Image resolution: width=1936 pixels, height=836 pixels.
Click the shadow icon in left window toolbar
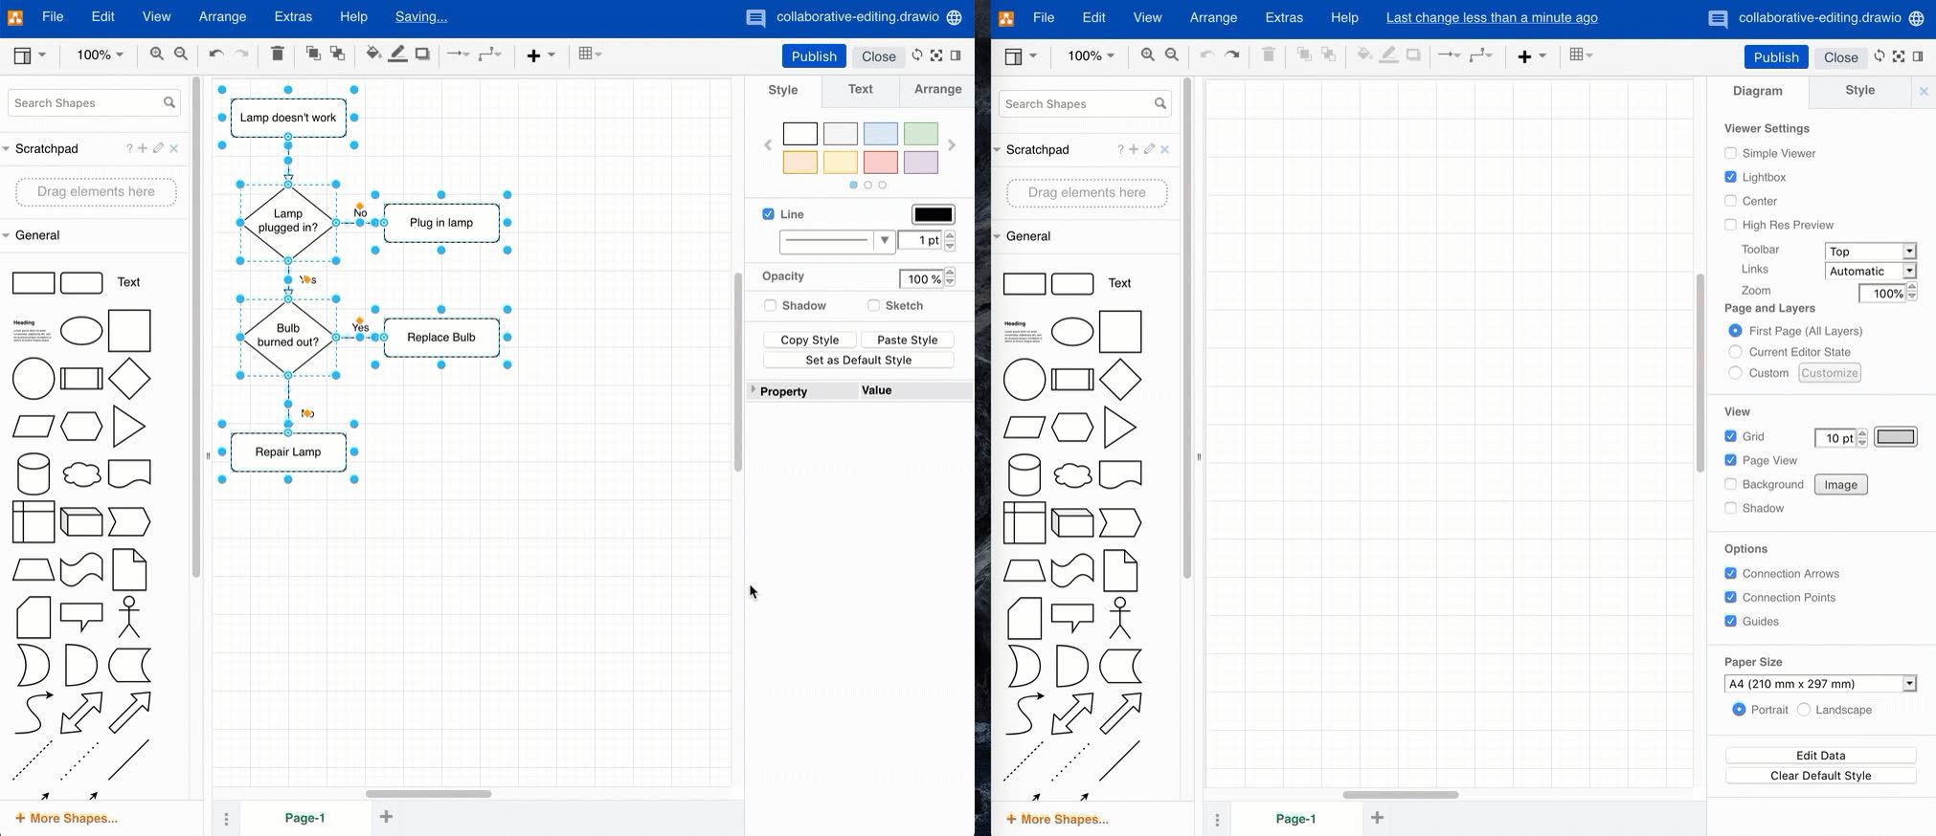tap(422, 55)
